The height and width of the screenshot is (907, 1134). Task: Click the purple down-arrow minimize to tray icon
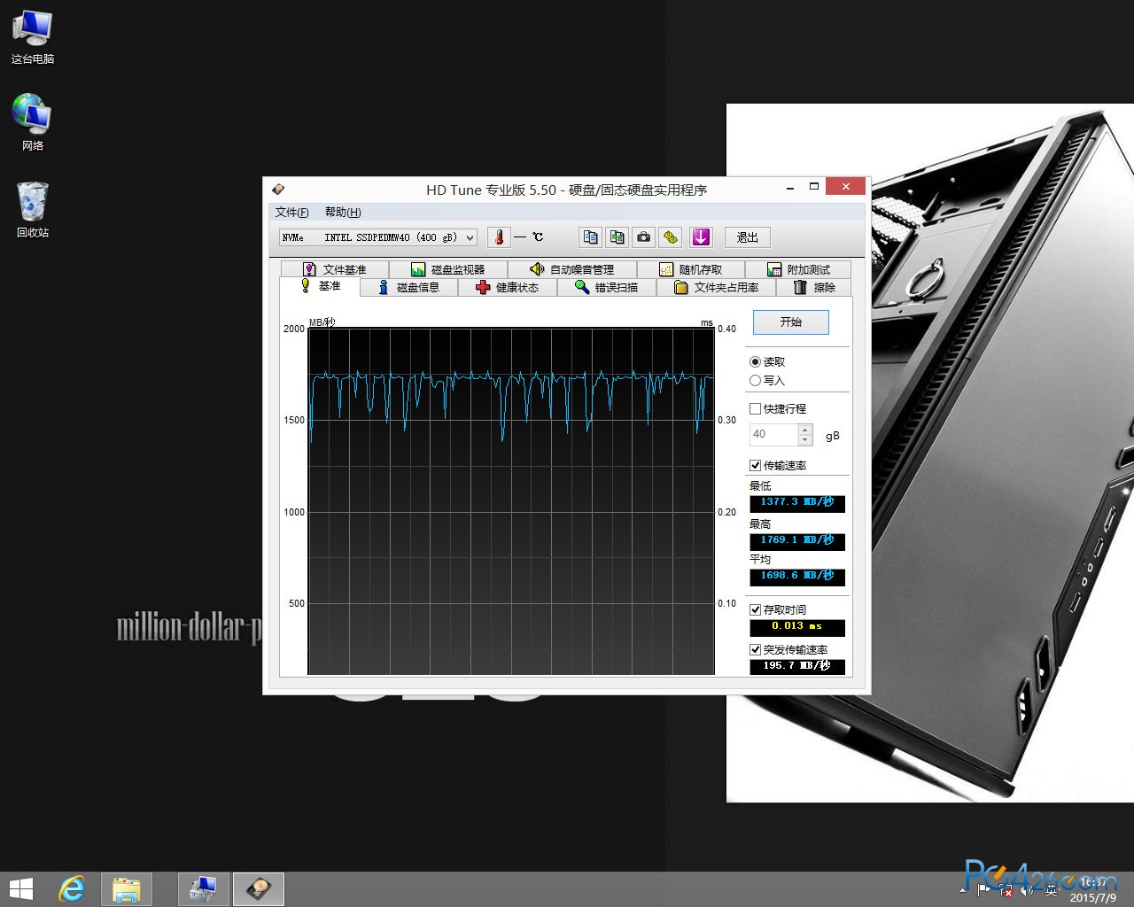[x=701, y=237]
